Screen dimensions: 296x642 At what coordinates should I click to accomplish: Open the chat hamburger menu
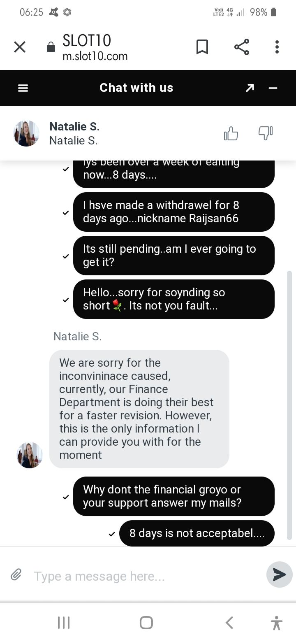23,88
